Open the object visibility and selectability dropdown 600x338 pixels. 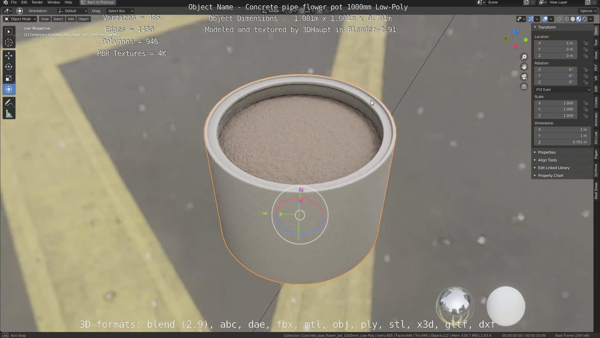521,19
